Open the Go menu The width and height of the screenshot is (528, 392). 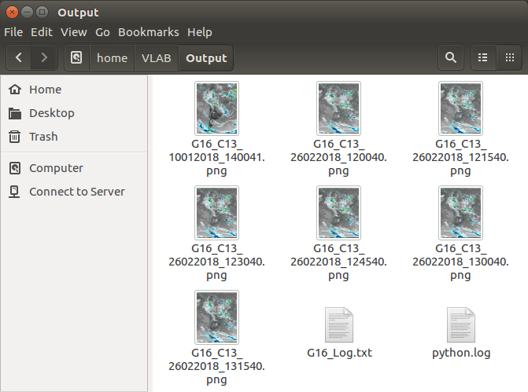point(102,32)
